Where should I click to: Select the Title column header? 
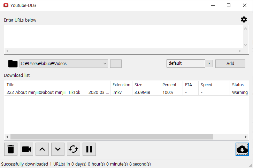click(x=57, y=85)
